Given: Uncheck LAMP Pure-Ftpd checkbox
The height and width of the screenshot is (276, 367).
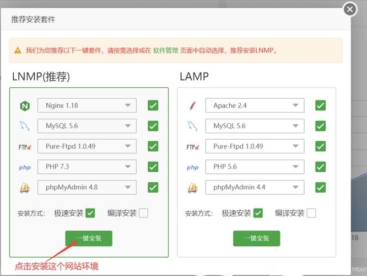Looking at the screenshot, I should pos(320,146).
